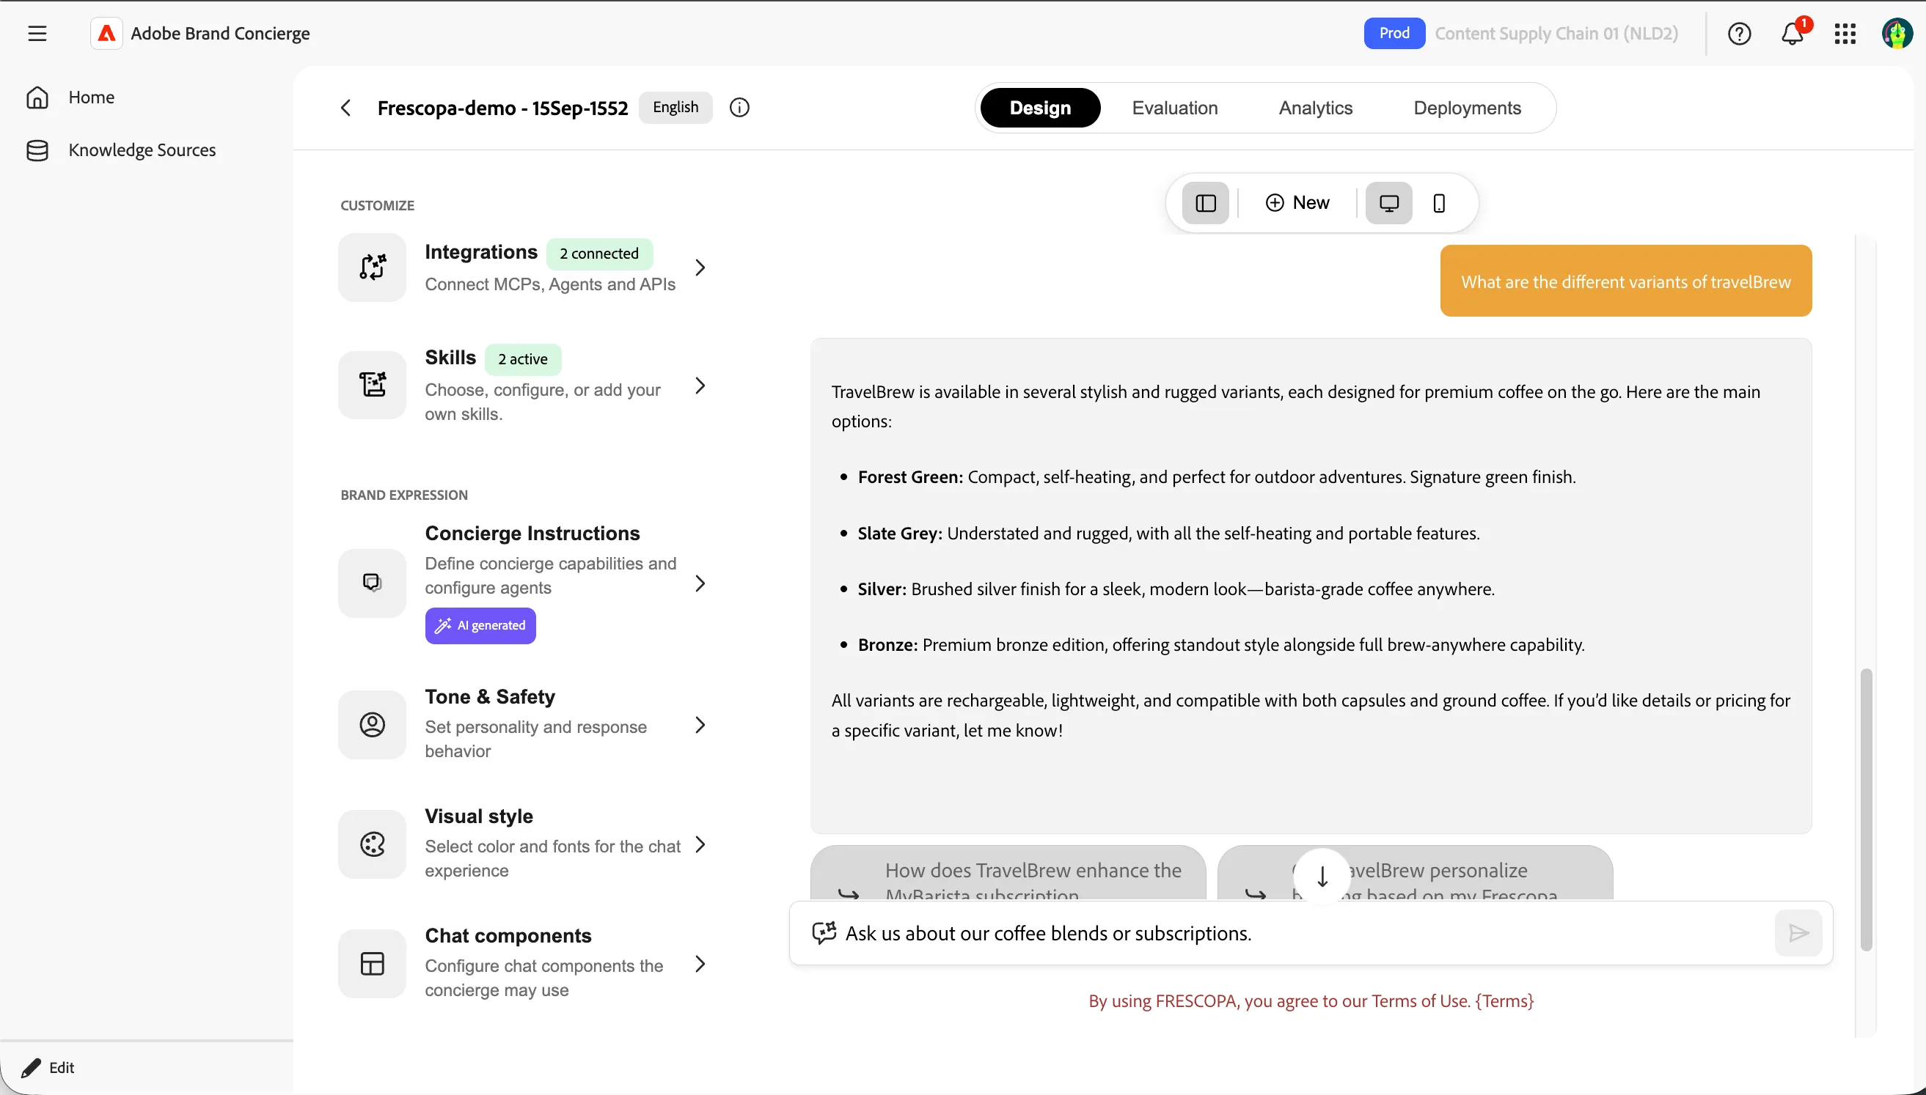1926x1095 pixels.
Task: Click the 'How does TravelBrew enhance' suggestion
Action: [1008, 872]
